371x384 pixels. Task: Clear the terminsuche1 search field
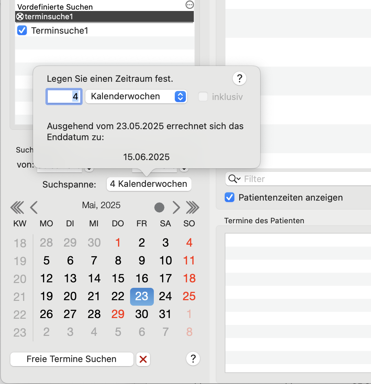(20, 16)
